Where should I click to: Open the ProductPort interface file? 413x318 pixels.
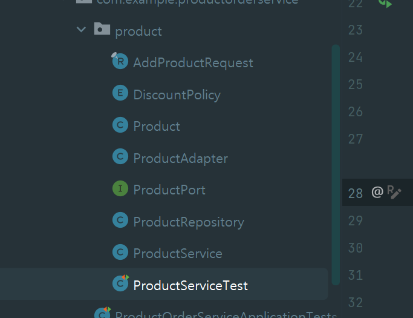tap(169, 190)
